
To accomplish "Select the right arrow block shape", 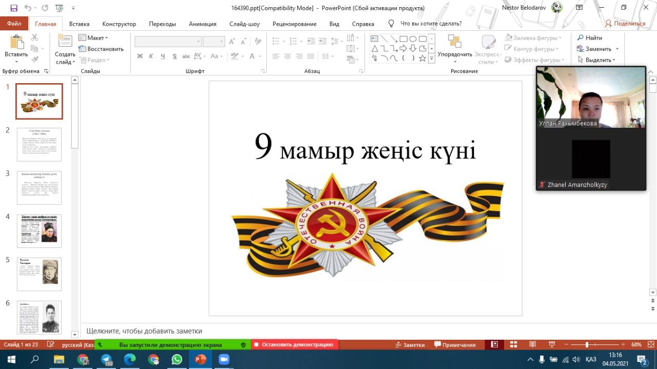I will click(x=403, y=48).
